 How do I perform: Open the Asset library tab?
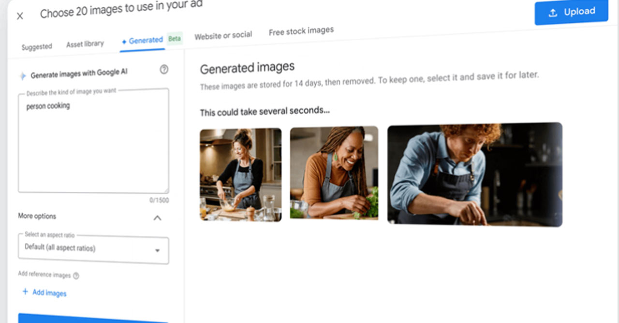click(85, 44)
